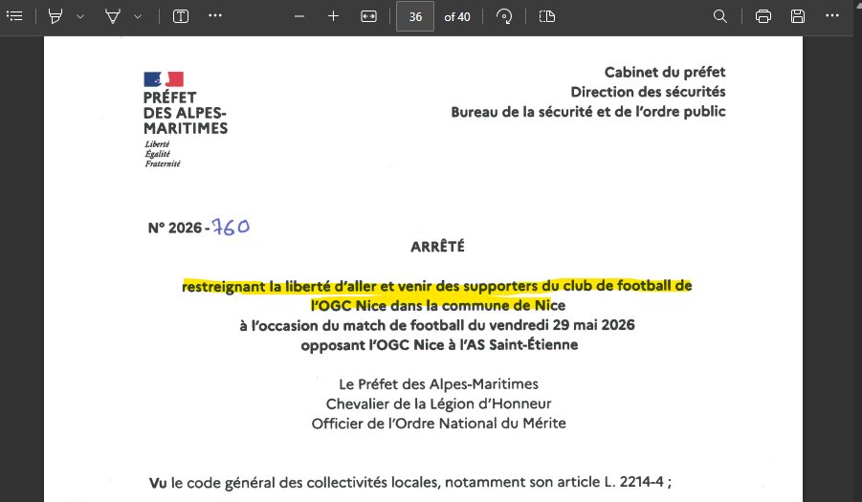Activate the add text tool

pos(181,16)
